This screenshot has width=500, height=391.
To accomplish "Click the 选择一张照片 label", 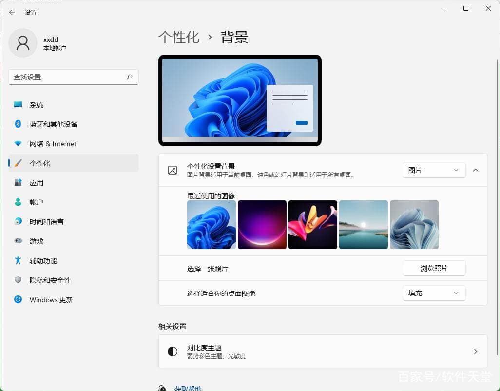I will 207,269.
